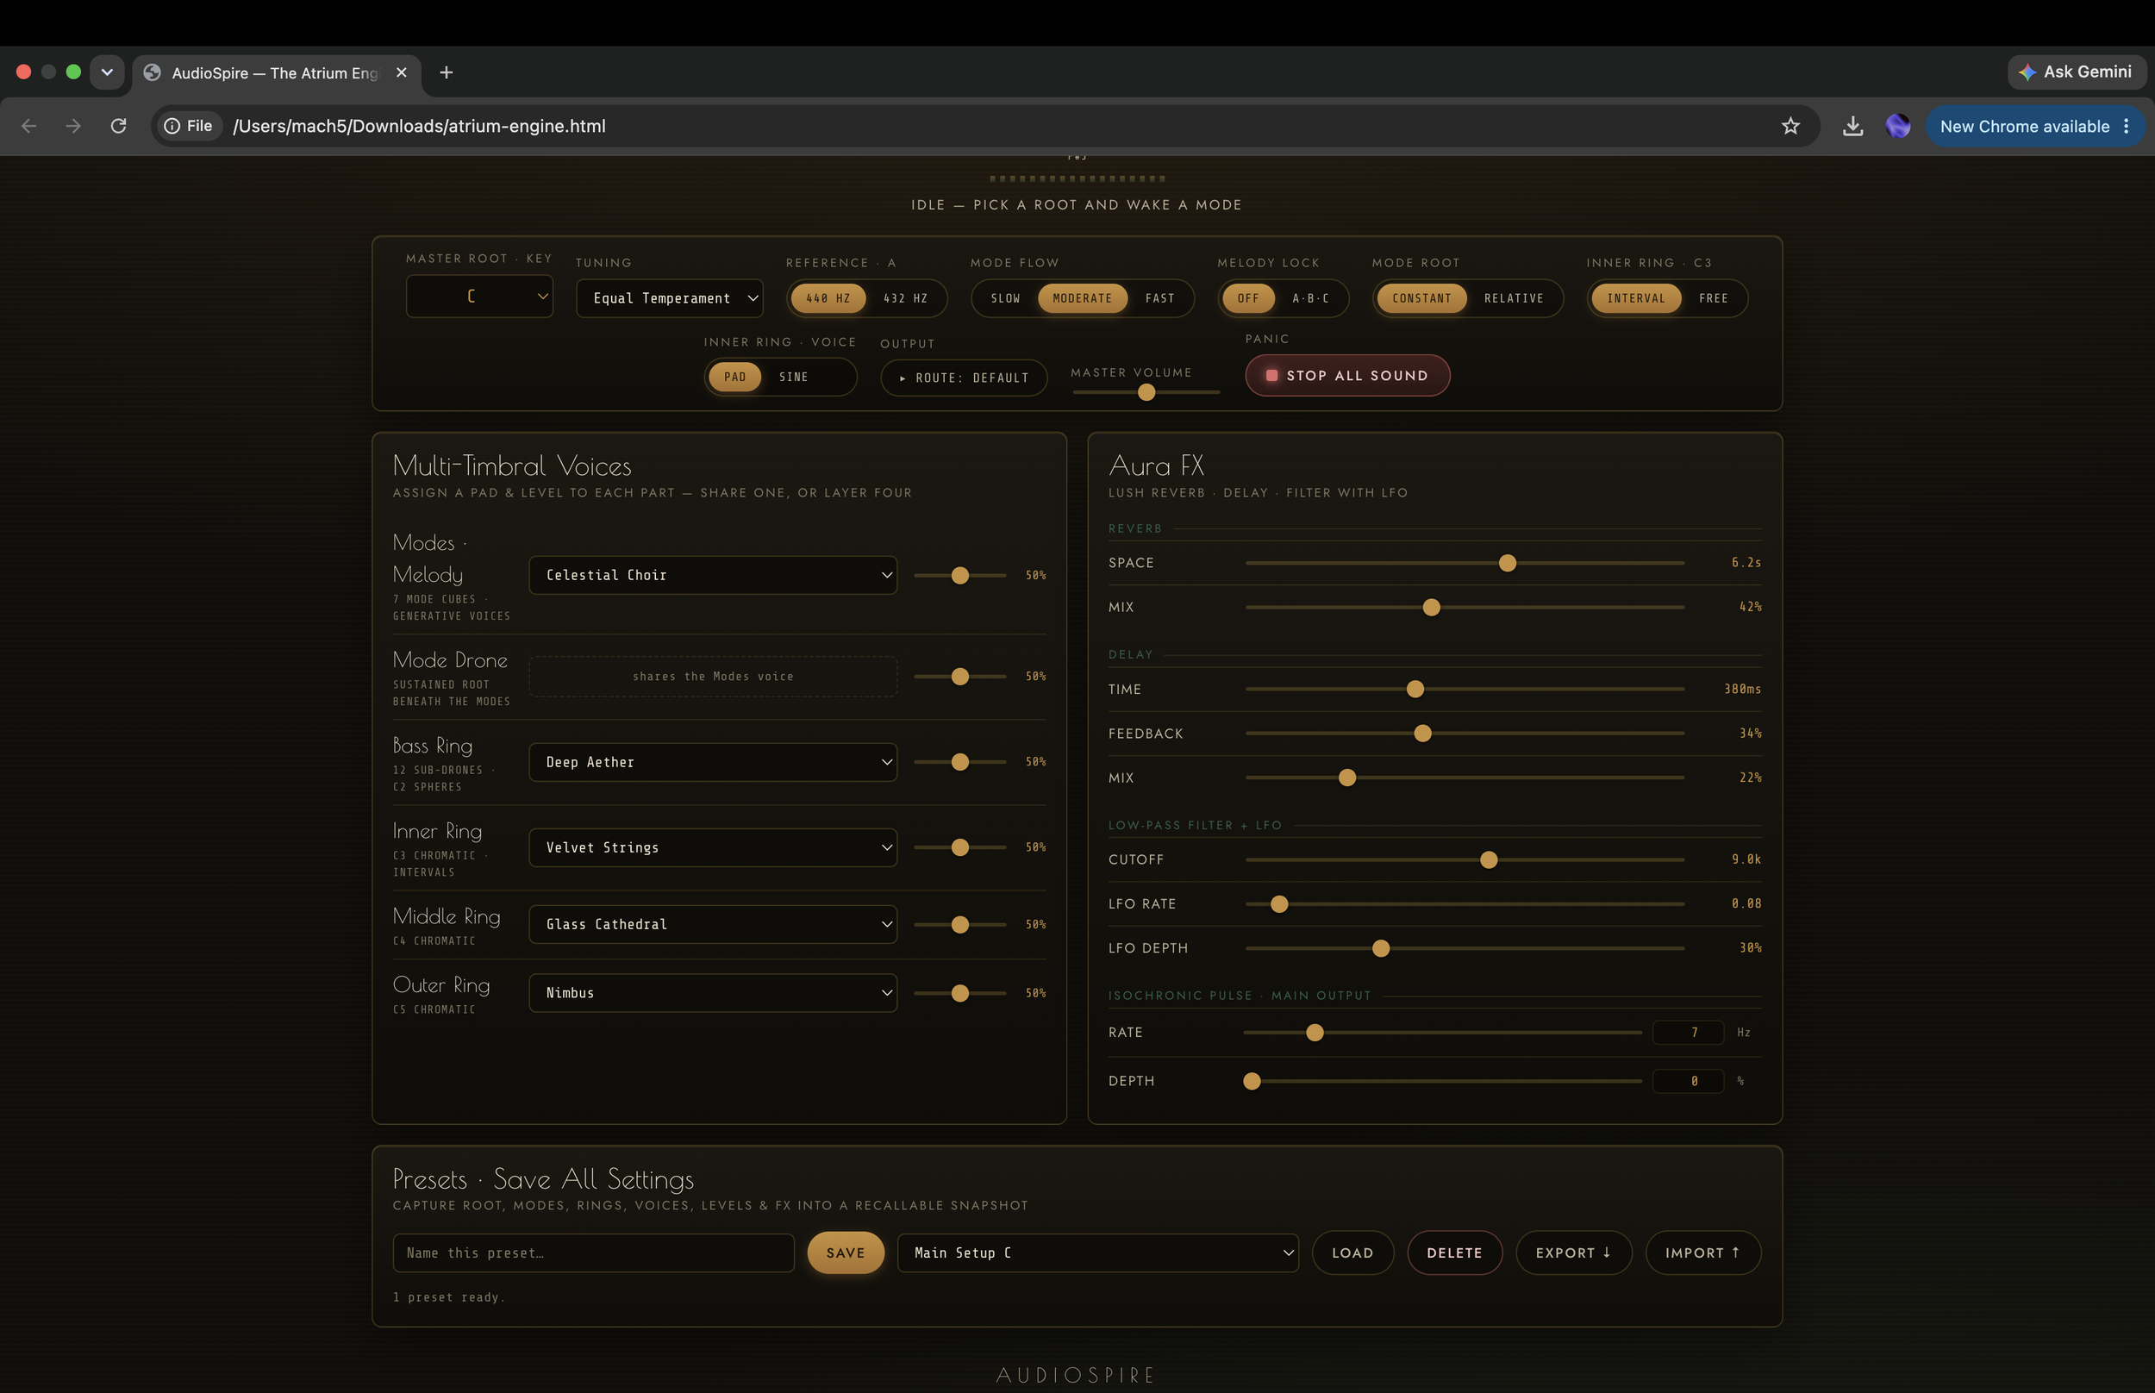Click the Ask Gemini button

[x=2077, y=72]
